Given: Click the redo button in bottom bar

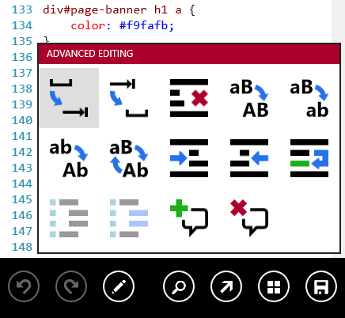Looking at the screenshot, I should pos(71,286).
